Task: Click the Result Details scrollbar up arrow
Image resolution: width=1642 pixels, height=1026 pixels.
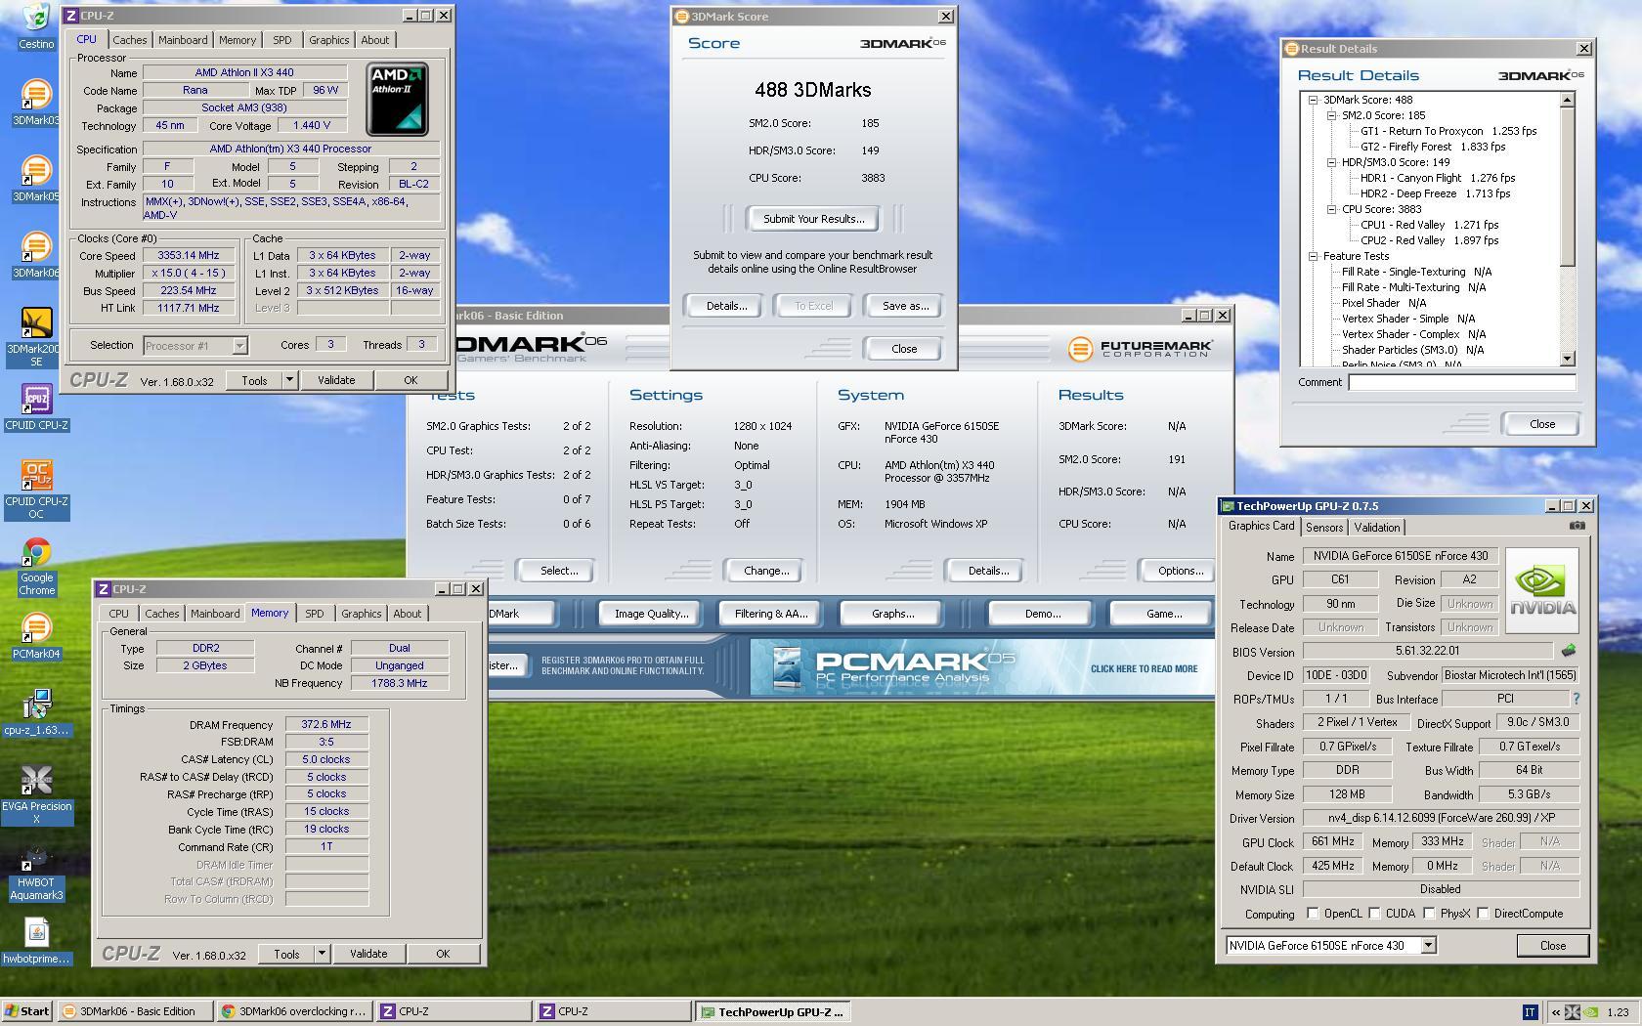Action: coord(1568,100)
